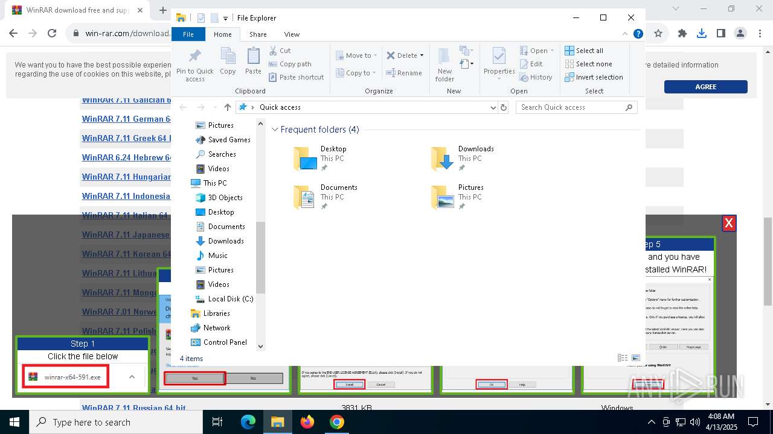Open WinRAR 7.11 German link in Chrome
This screenshot has height=434, width=773.
pos(127,119)
